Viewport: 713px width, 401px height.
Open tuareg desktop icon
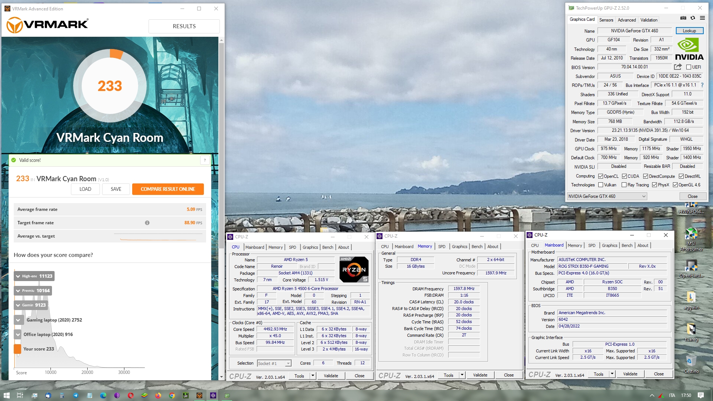[x=691, y=332]
